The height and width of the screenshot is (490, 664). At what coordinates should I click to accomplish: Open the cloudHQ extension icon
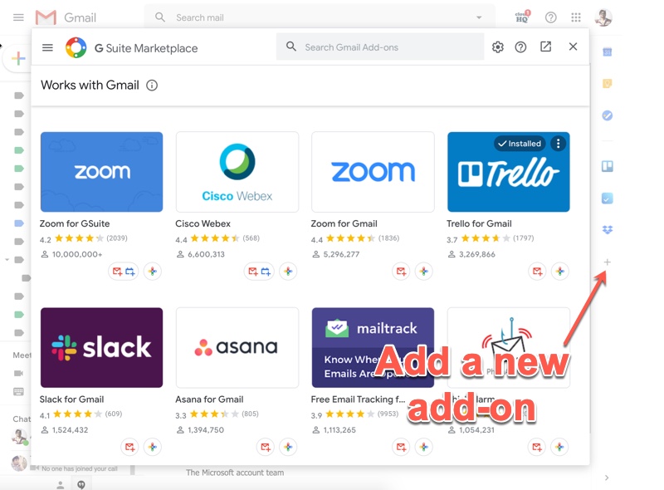523,17
